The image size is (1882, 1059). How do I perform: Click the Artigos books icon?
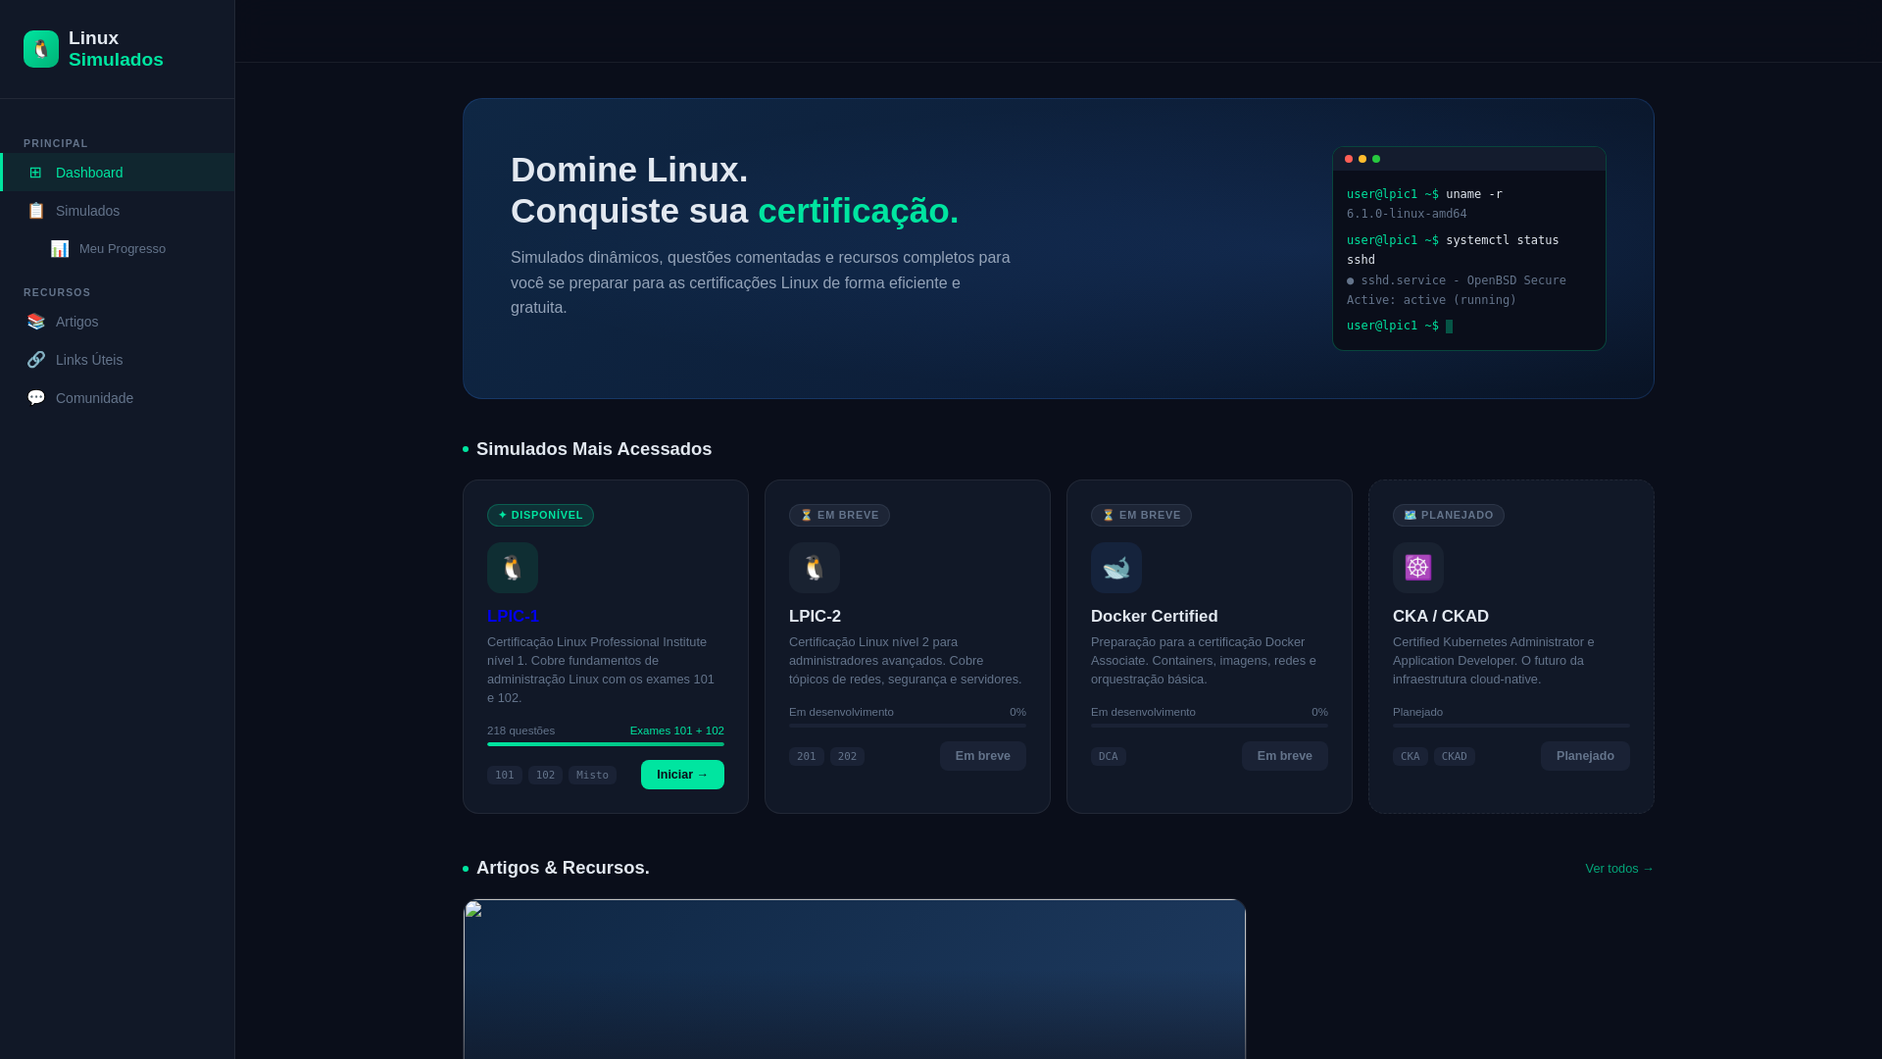[x=36, y=322]
